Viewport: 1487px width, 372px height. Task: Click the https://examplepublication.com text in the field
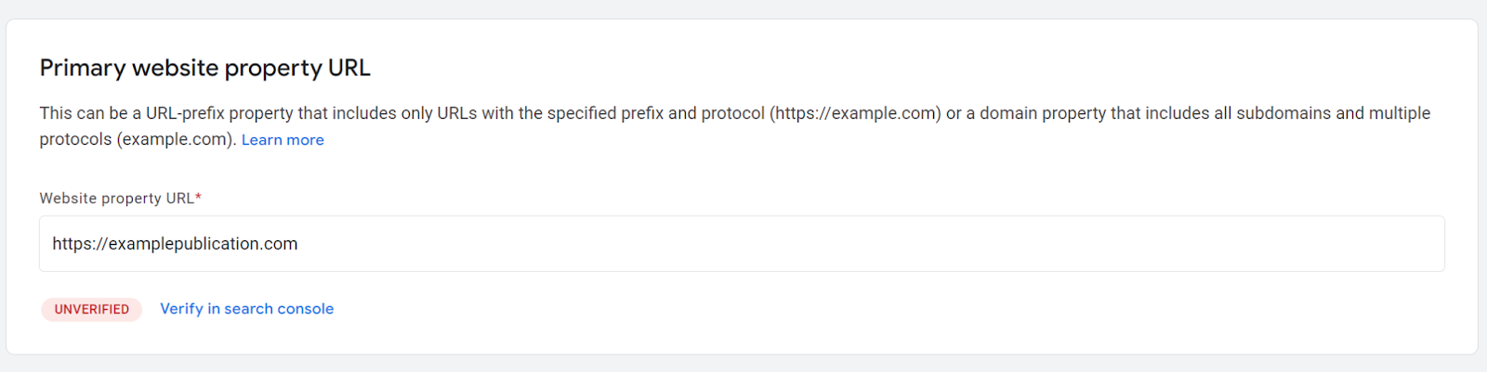pyautogui.click(x=175, y=244)
